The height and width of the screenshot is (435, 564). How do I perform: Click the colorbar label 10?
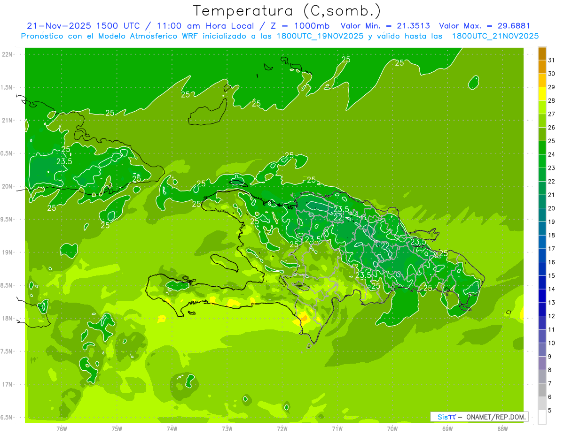[552, 343]
